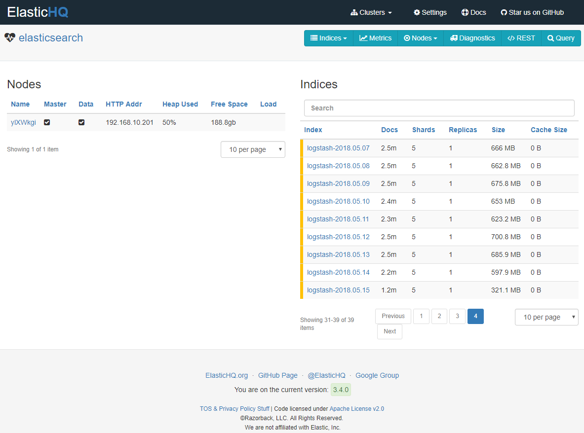Open index logstash-2018.05.15

pyautogui.click(x=338, y=290)
